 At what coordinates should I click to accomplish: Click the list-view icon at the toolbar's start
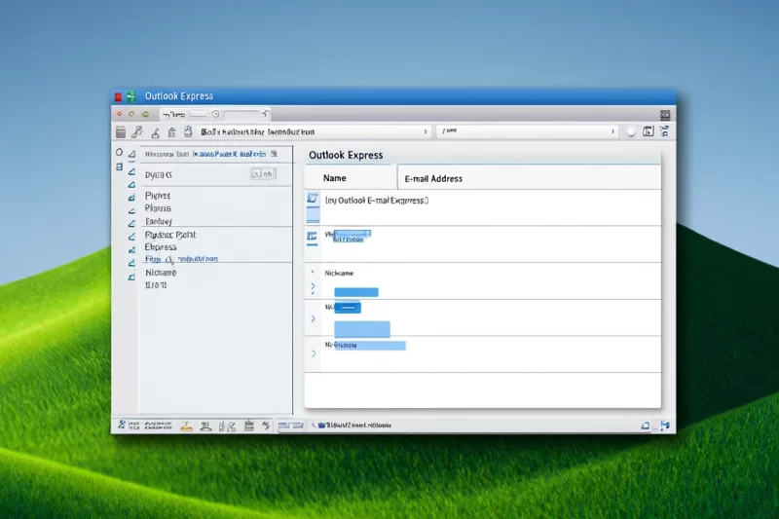tap(121, 131)
